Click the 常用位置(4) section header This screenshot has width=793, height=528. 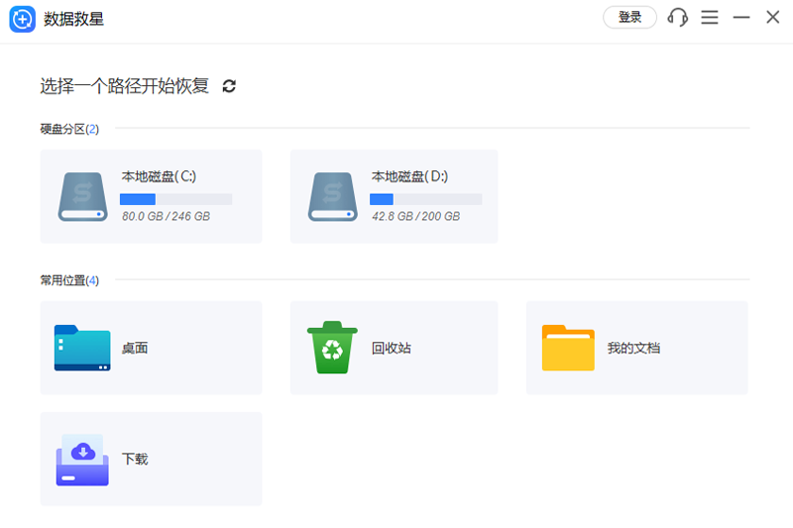[x=69, y=280]
